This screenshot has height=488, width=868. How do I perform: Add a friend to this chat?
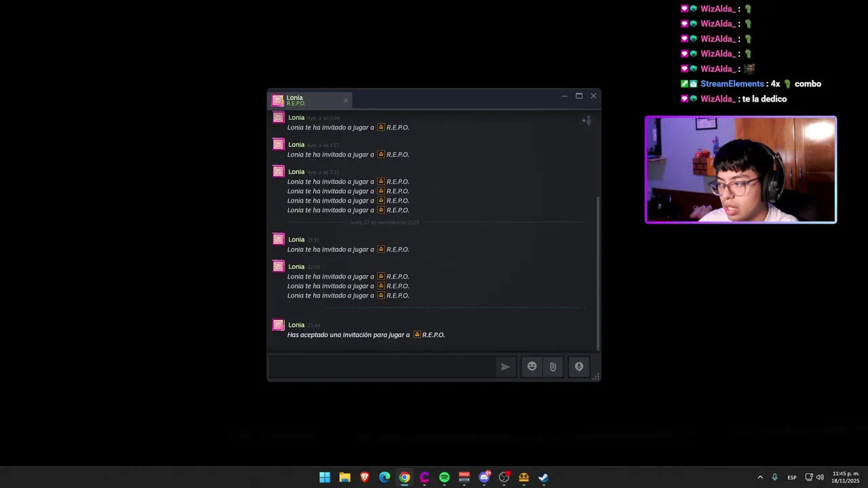pyautogui.click(x=586, y=121)
